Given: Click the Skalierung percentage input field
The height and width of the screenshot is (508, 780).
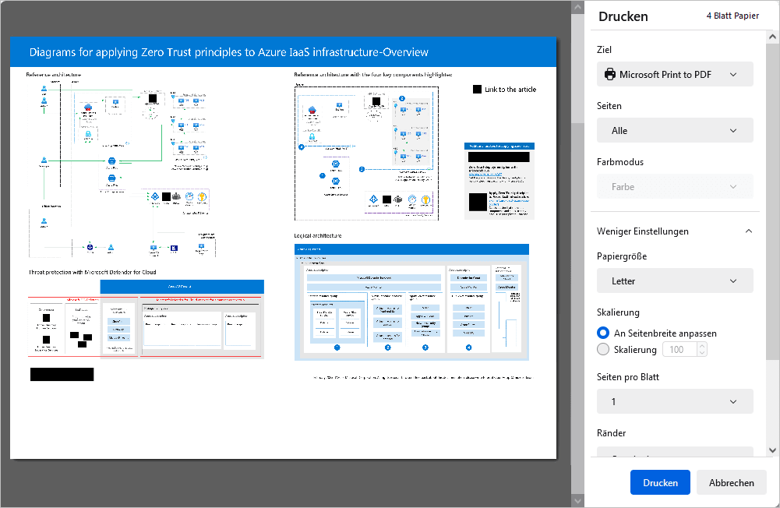Looking at the screenshot, I should point(679,349).
